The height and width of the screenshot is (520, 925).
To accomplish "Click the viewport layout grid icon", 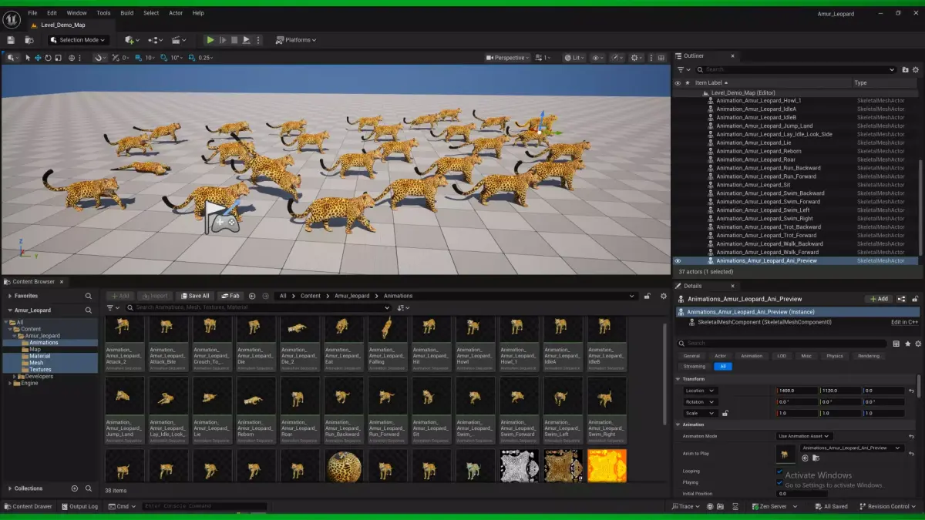I will [x=660, y=58].
